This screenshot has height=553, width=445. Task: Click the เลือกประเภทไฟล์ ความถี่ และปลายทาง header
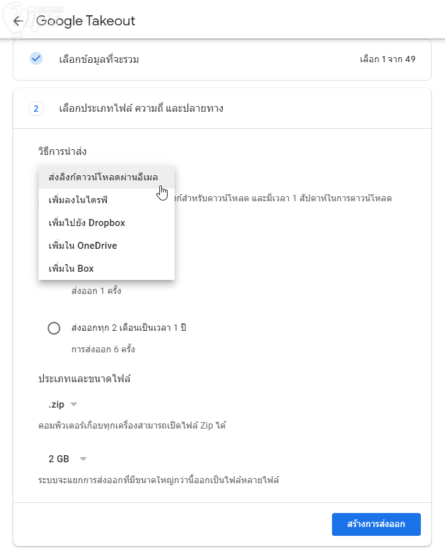[141, 109]
